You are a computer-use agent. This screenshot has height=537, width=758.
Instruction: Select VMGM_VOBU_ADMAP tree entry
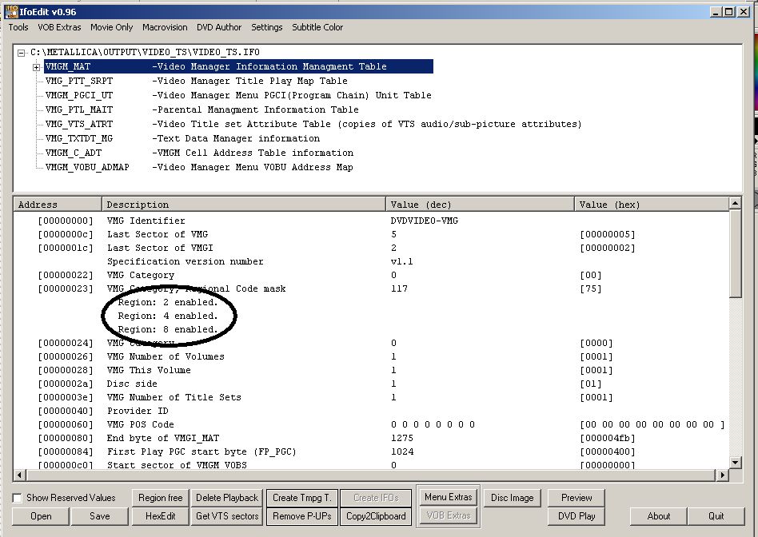[199, 167]
